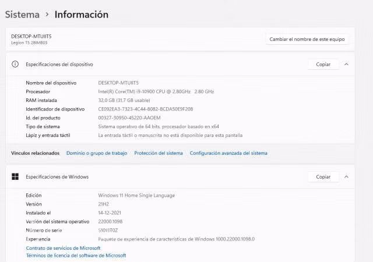Screen dimensions: 373x262
Task: Select the Legion T5 28IMB05 model text
Action: coord(29,43)
